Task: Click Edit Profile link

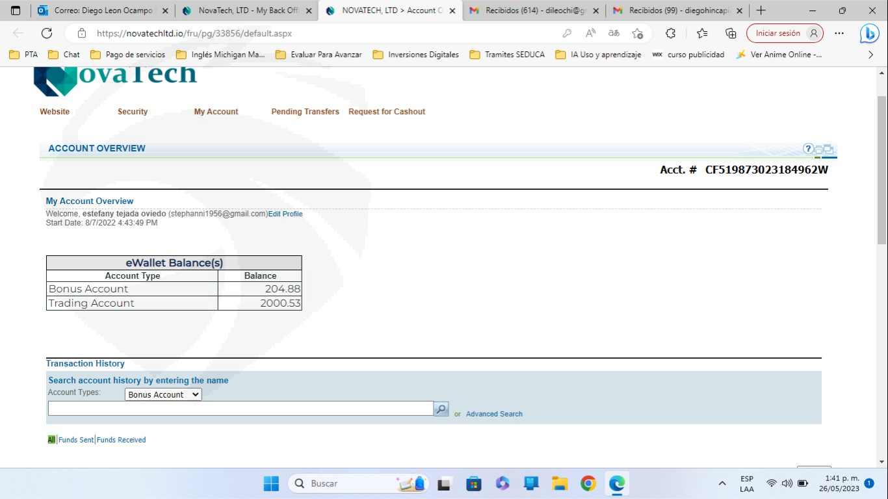Action: (x=285, y=214)
